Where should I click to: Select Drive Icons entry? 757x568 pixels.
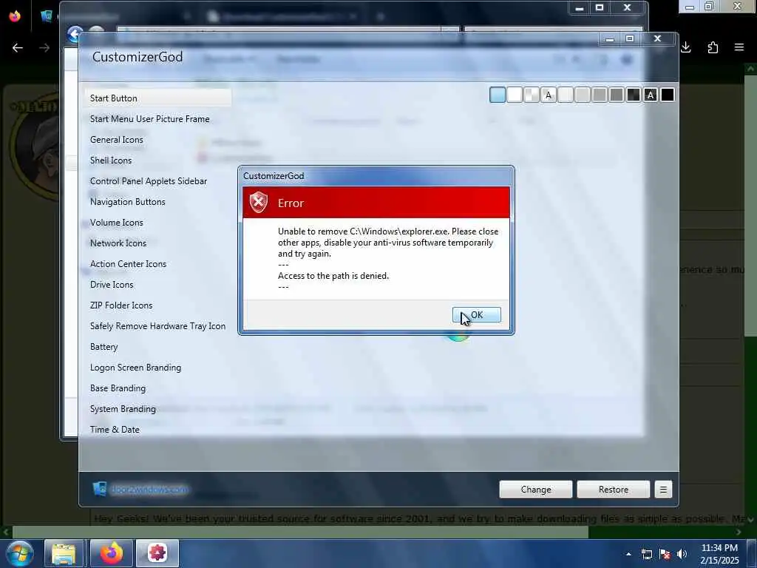click(x=112, y=285)
